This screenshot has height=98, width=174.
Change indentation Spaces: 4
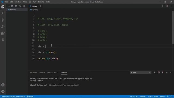(143, 97)
